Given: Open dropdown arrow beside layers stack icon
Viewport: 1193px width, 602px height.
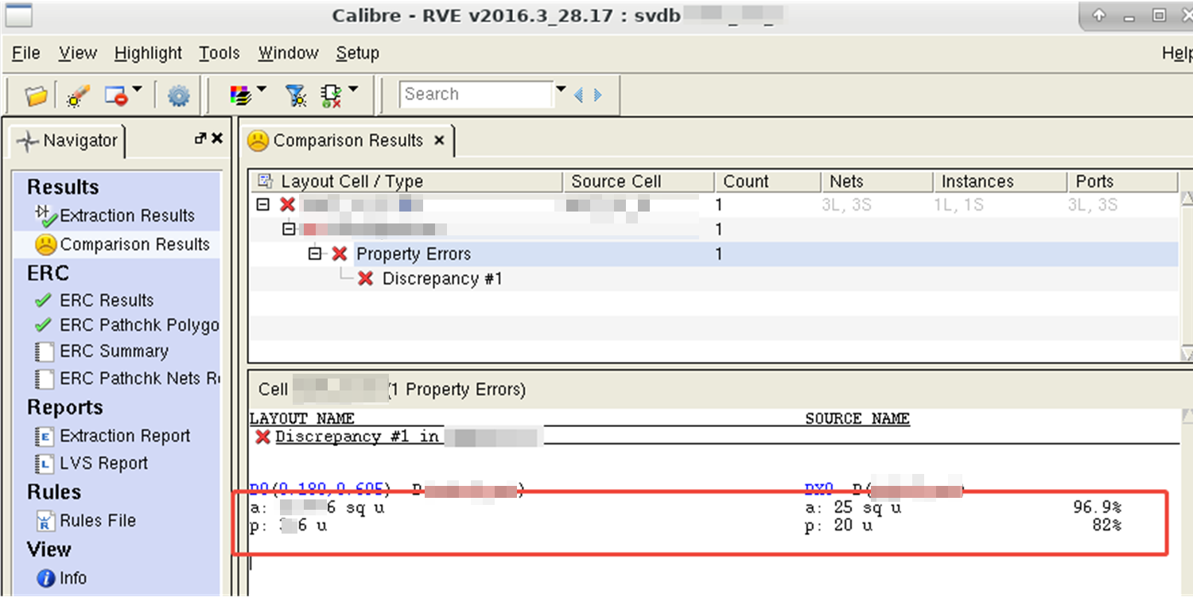Looking at the screenshot, I should point(261,90).
